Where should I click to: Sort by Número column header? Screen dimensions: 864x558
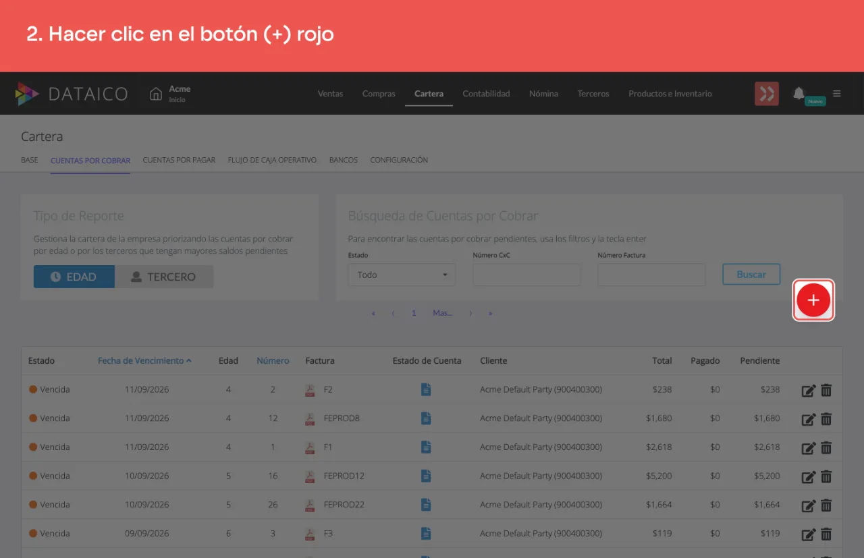(x=273, y=361)
